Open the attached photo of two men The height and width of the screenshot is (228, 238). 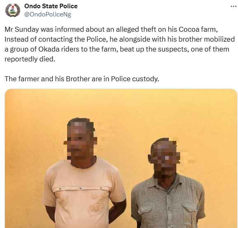(121, 158)
